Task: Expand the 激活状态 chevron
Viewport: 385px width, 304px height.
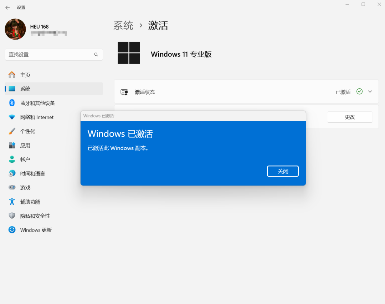Action: click(370, 92)
